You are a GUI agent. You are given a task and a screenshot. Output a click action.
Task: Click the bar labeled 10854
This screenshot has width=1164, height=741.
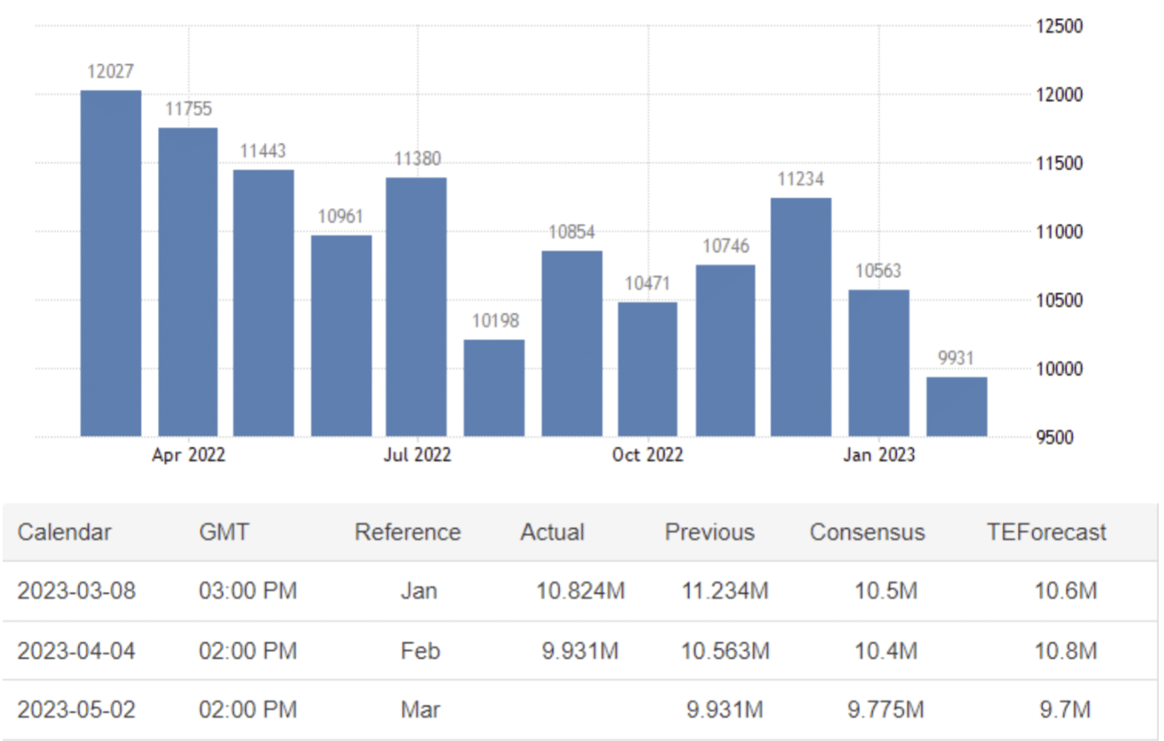[x=571, y=343]
